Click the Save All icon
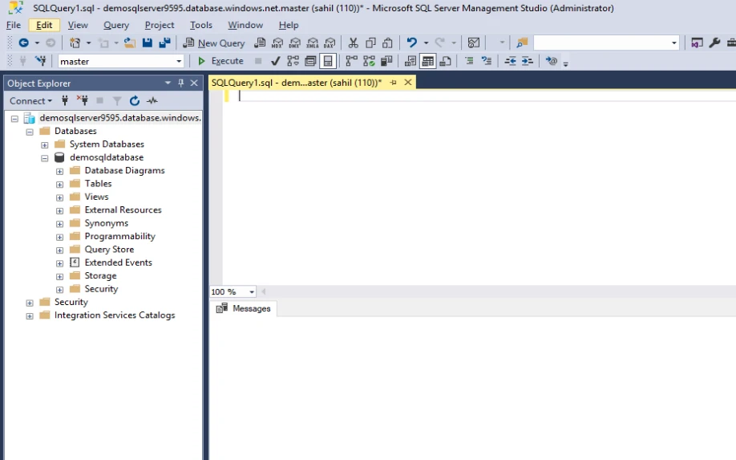Viewport: 736px width, 460px height. pos(164,43)
